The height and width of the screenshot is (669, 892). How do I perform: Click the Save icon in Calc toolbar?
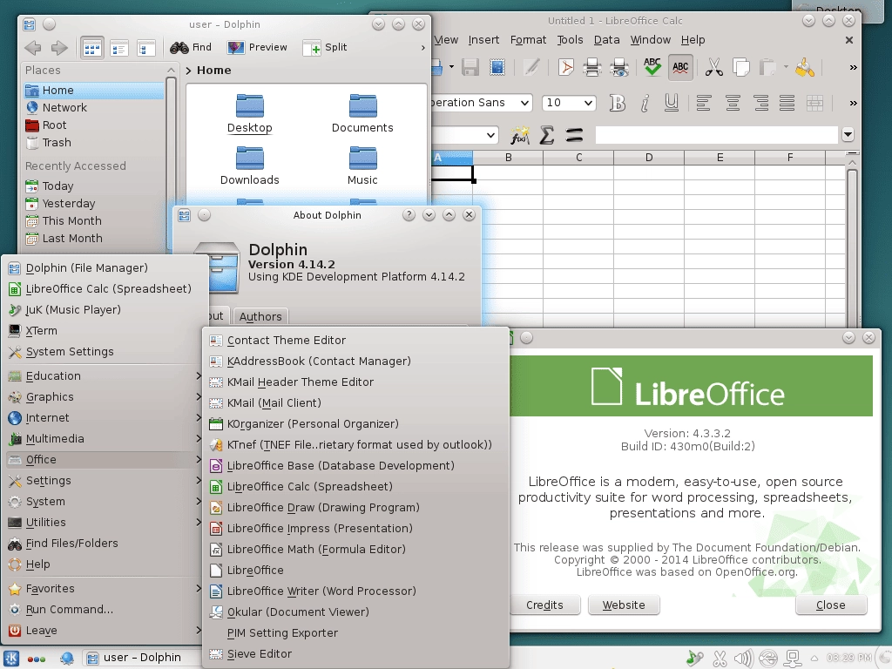[x=470, y=68]
